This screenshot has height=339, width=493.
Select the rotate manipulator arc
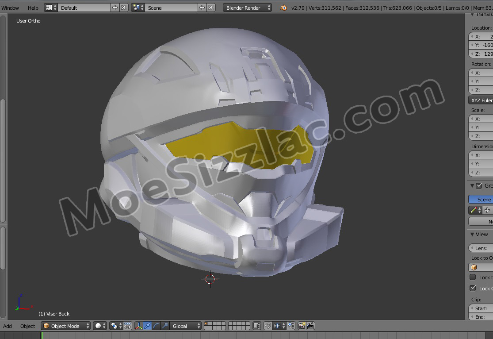coord(156,326)
